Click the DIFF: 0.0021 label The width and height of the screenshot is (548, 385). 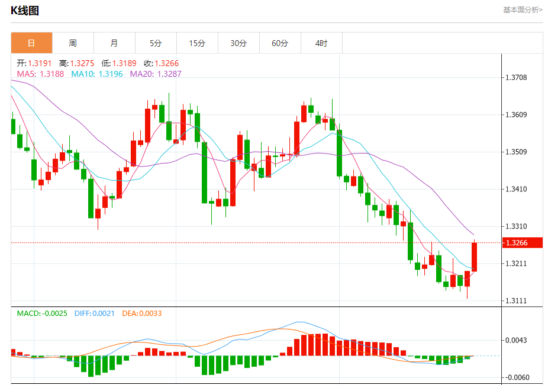(95, 313)
